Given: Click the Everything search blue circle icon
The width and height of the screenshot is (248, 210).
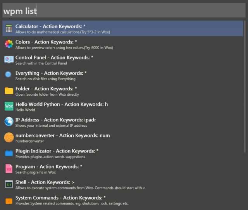Looking at the screenshot, I should pos(9,75).
